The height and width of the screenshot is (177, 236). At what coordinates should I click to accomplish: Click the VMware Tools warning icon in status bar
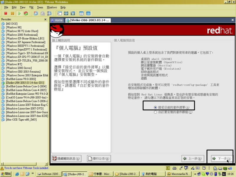click(x=2, y=168)
